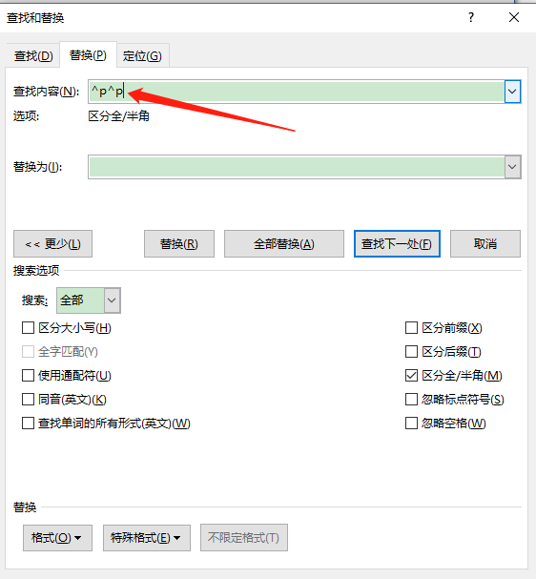Click the 查找内容 input field
536x579 pixels.
297,92
